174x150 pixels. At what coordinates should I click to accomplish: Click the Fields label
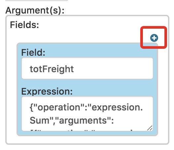pos(24,25)
